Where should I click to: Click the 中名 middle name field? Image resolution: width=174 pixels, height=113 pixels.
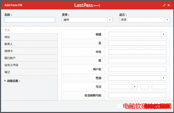[x=137, y=52]
